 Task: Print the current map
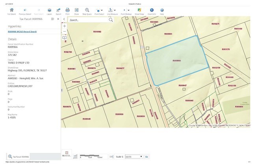[x=67, y=9]
